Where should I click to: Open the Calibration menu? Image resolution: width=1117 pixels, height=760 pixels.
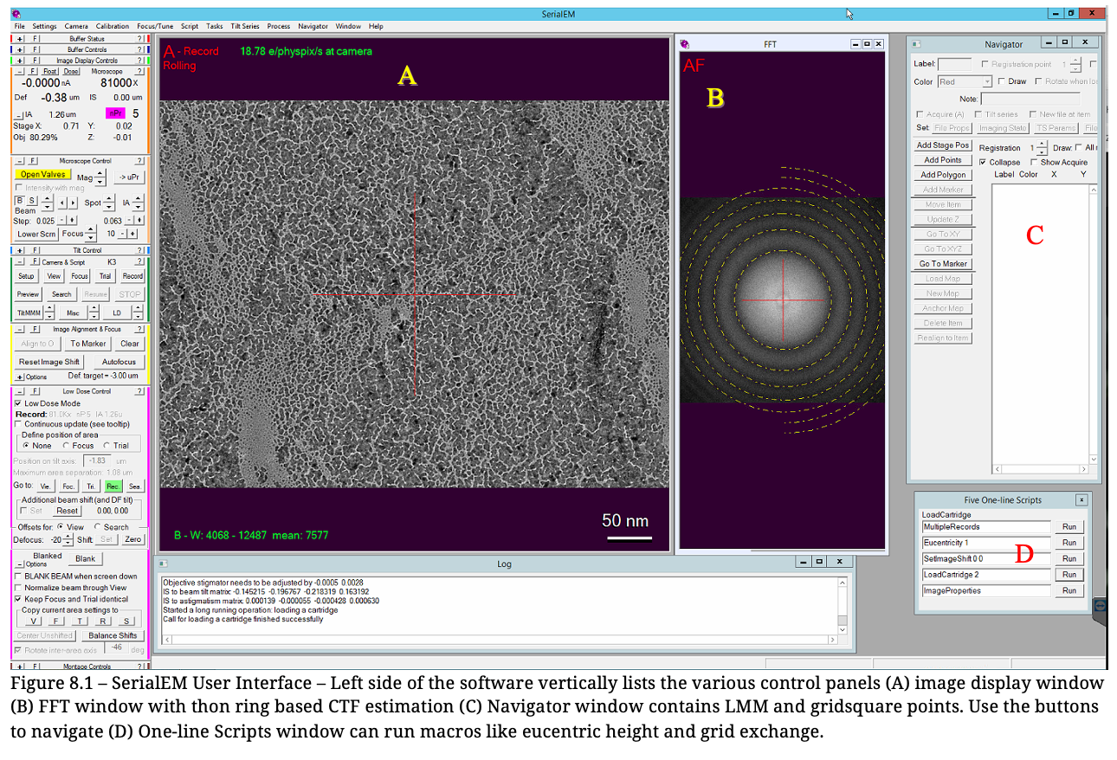pos(112,26)
